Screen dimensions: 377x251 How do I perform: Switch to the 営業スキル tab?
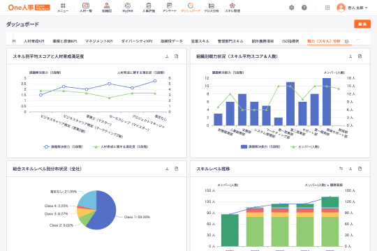tap(200, 41)
